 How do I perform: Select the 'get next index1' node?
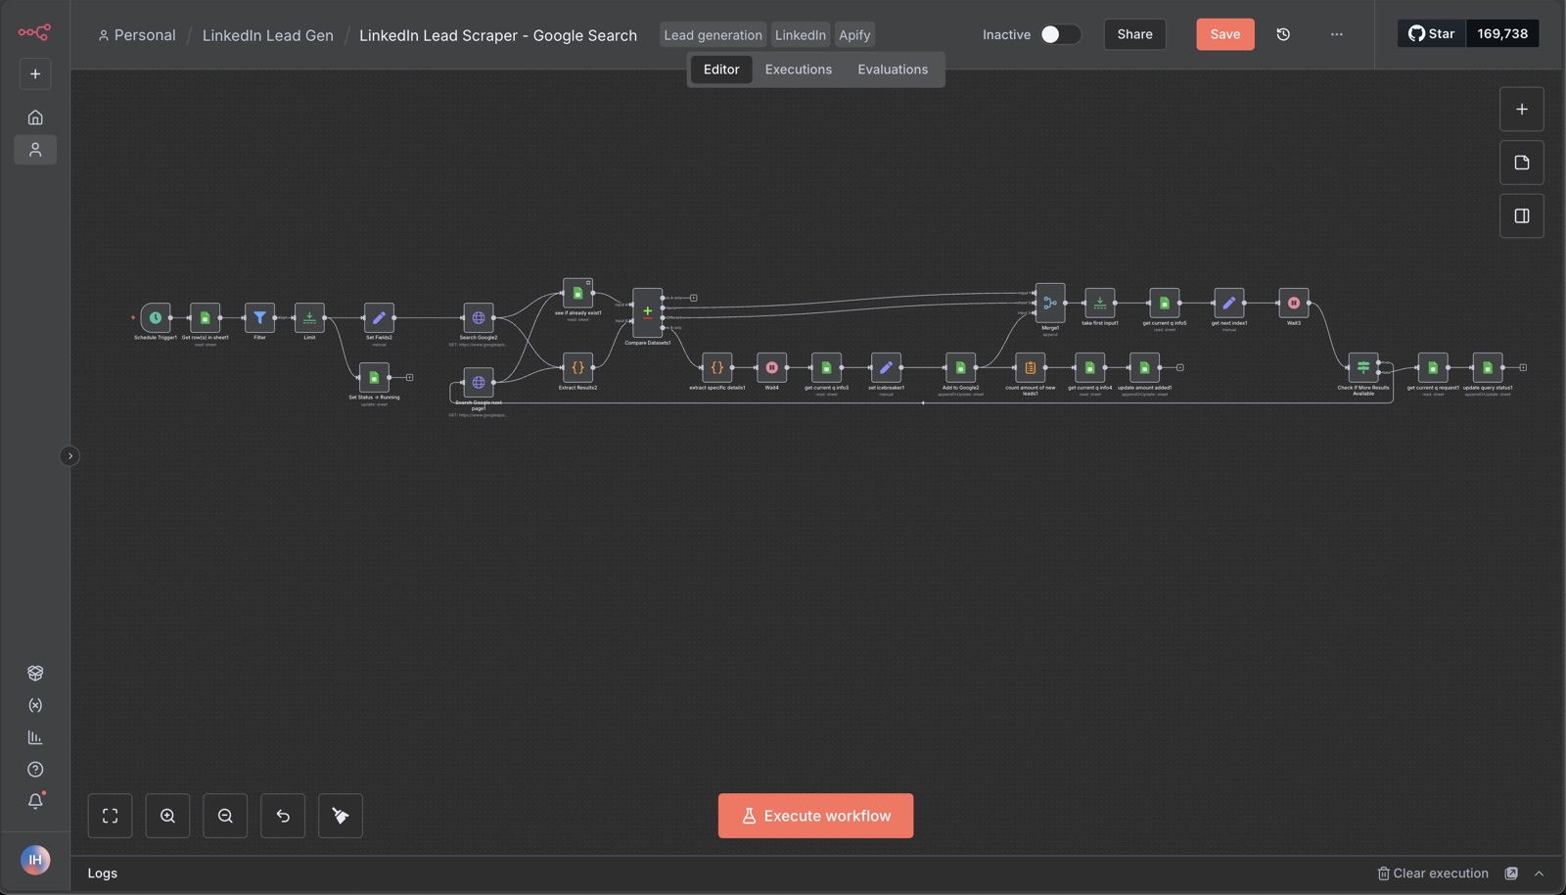click(x=1228, y=303)
